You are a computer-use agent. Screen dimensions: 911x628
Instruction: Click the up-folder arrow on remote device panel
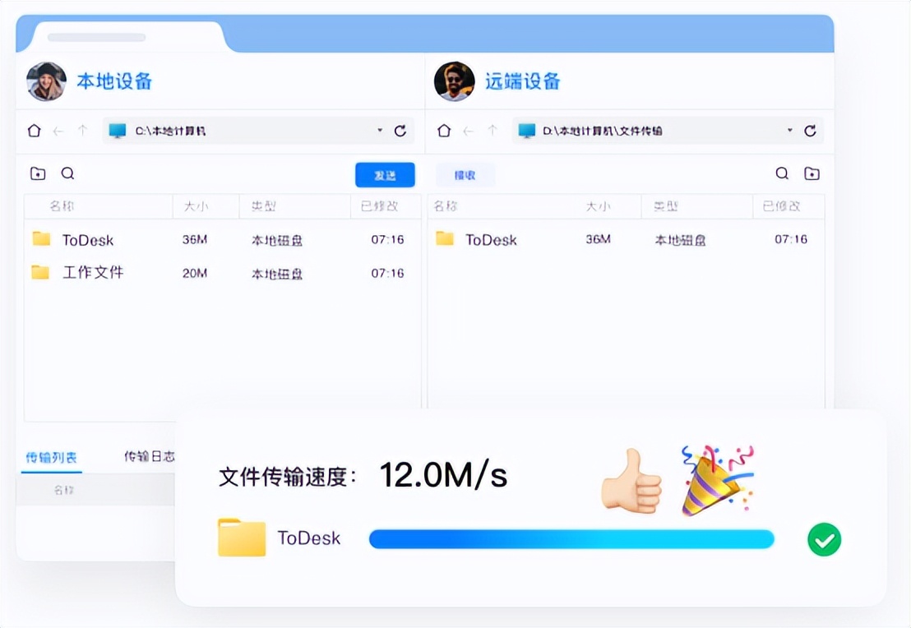490,130
